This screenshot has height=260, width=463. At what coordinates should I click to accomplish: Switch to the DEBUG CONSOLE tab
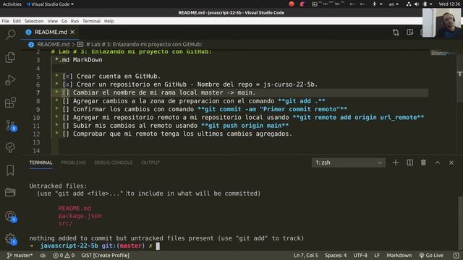tap(114, 162)
